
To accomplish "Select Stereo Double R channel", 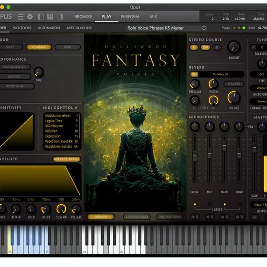I will [217, 47].
